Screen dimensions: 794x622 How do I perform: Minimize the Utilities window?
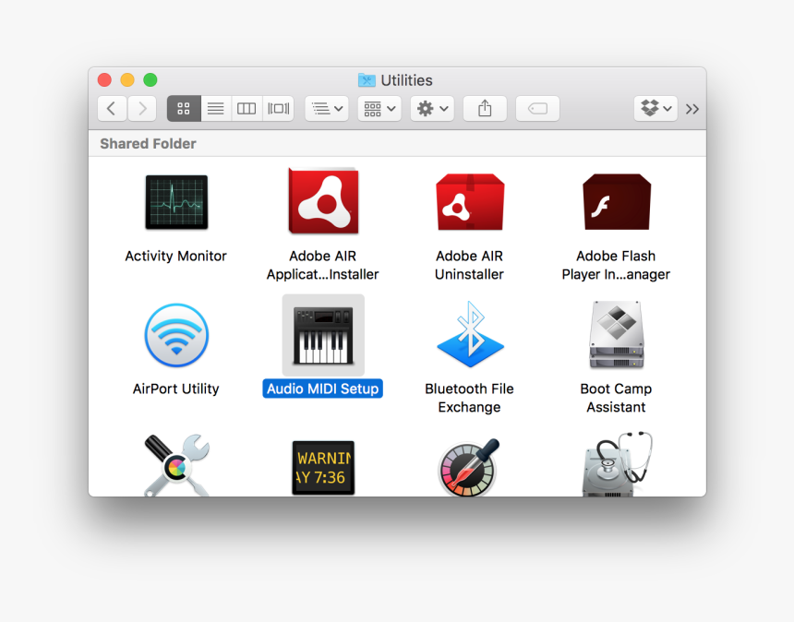pos(127,80)
